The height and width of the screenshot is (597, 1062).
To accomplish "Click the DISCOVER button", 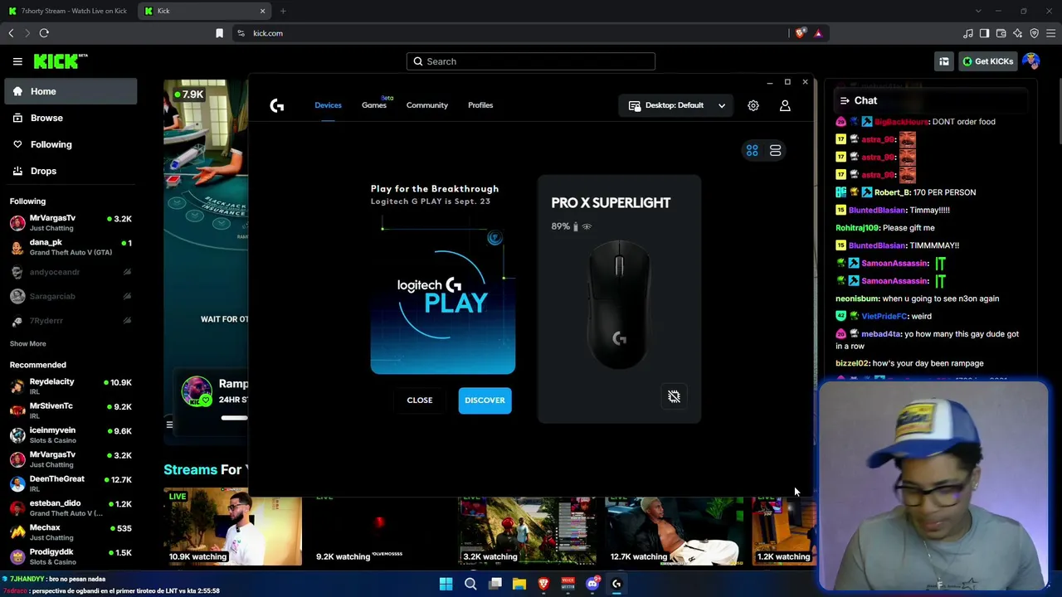I will [x=485, y=400].
